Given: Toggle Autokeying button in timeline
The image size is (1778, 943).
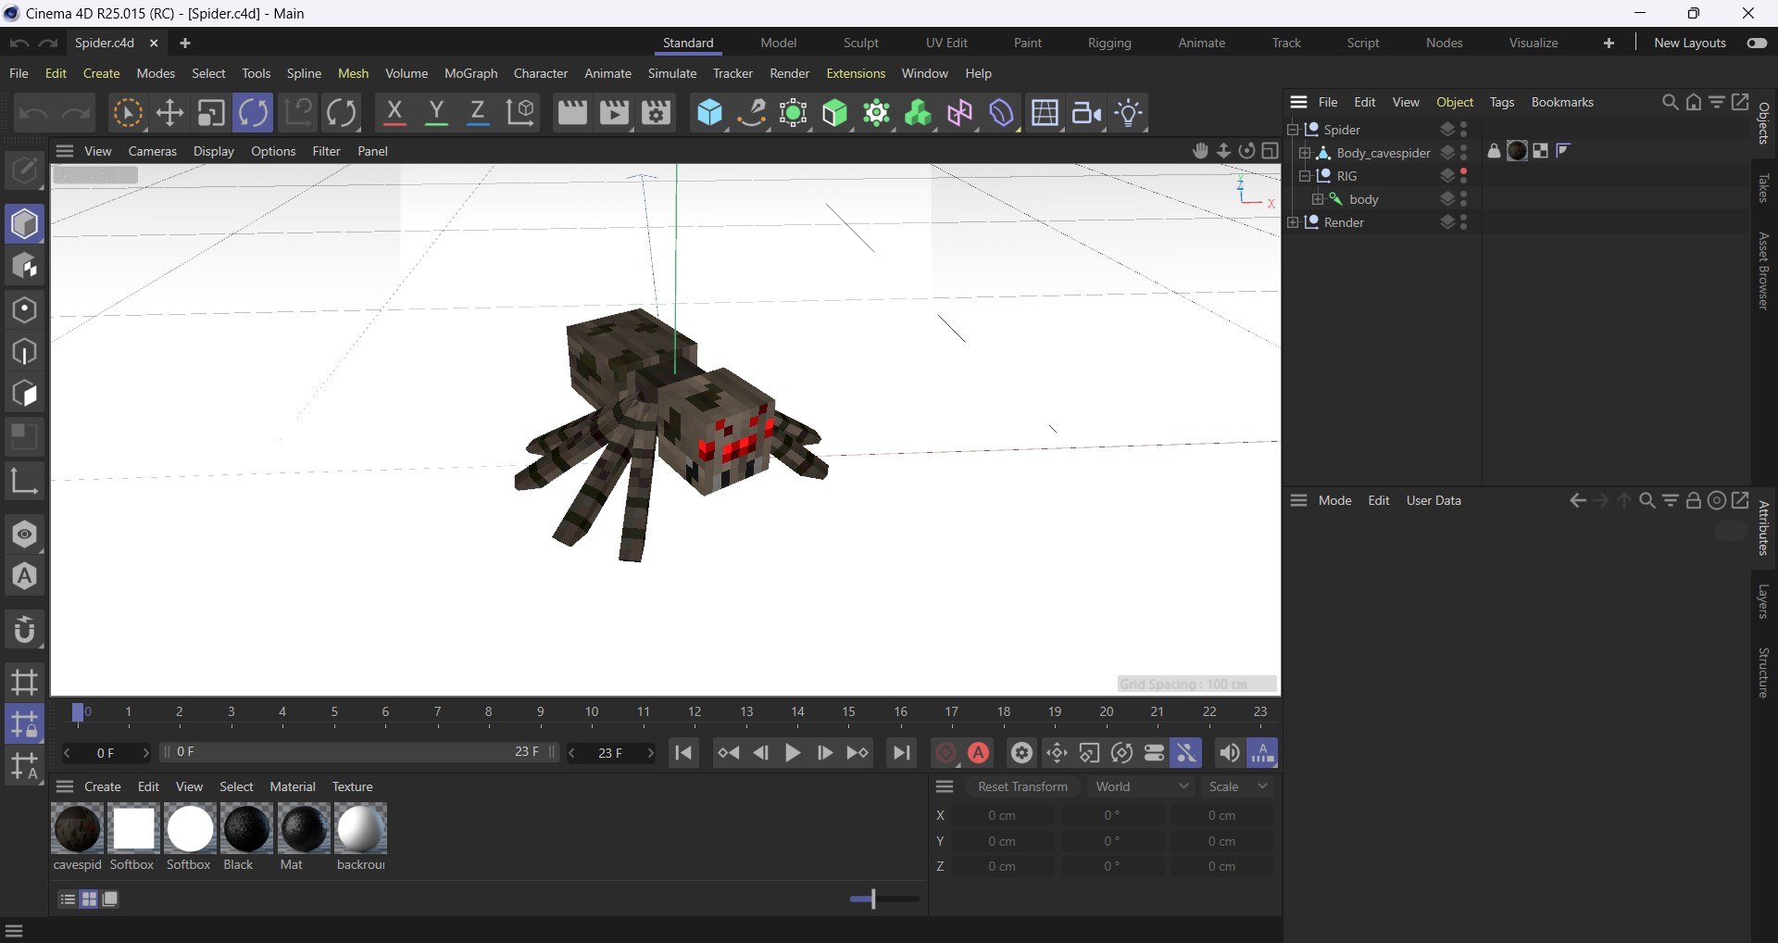Looking at the screenshot, I should point(979,753).
